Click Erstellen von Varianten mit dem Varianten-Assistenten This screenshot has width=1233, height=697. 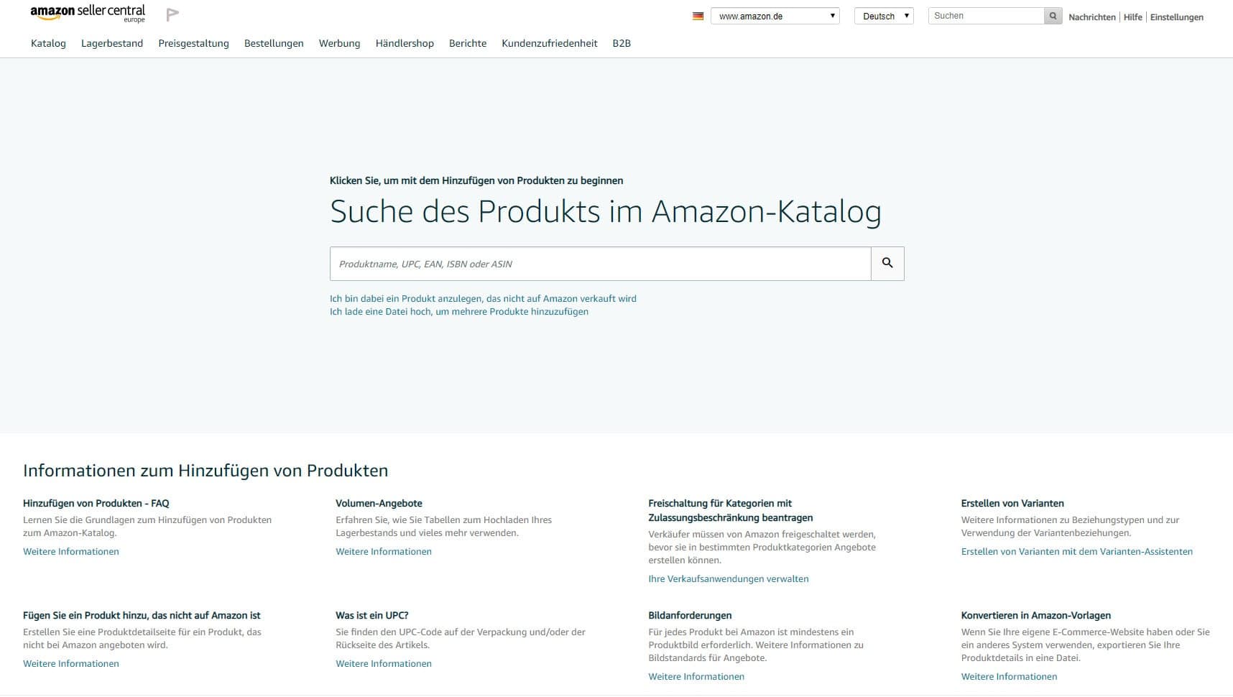[1077, 551]
